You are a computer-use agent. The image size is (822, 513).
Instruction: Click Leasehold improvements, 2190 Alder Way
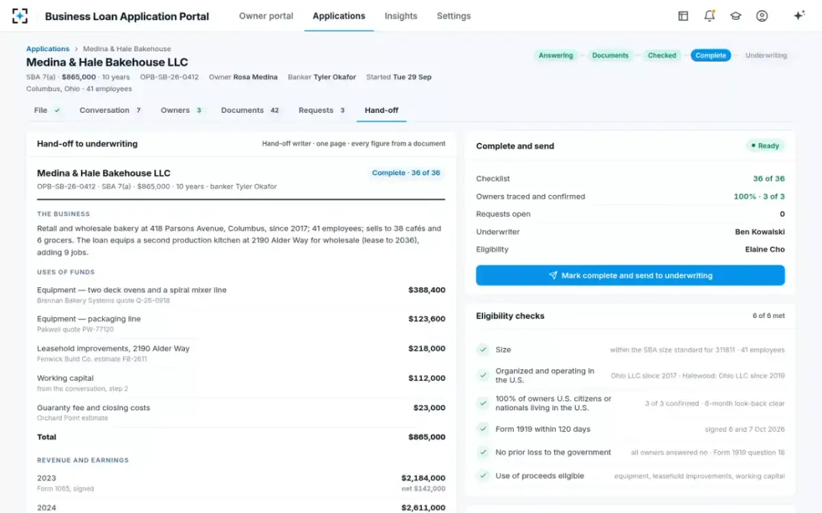pyautogui.click(x=113, y=349)
